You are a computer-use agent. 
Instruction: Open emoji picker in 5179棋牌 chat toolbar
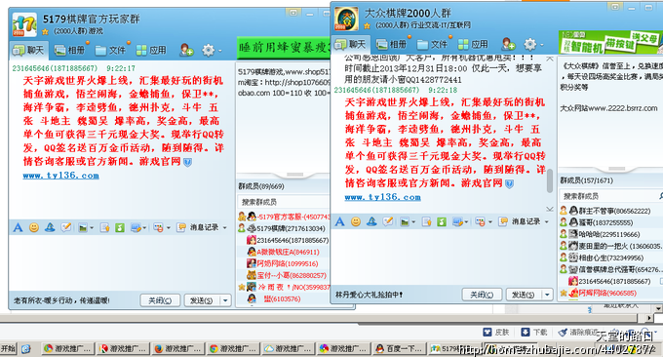point(34,227)
